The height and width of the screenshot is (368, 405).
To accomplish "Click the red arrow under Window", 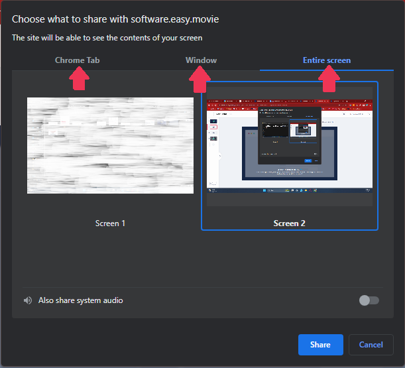I will [x=200, y=80].
